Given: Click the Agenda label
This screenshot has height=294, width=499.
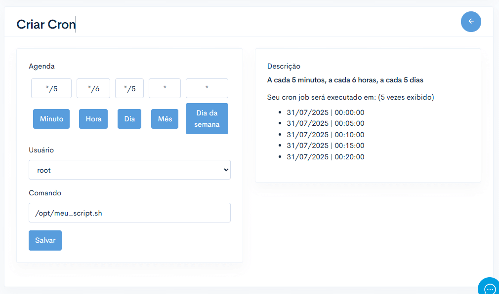Looking at the screenshot, I should 42,66.
